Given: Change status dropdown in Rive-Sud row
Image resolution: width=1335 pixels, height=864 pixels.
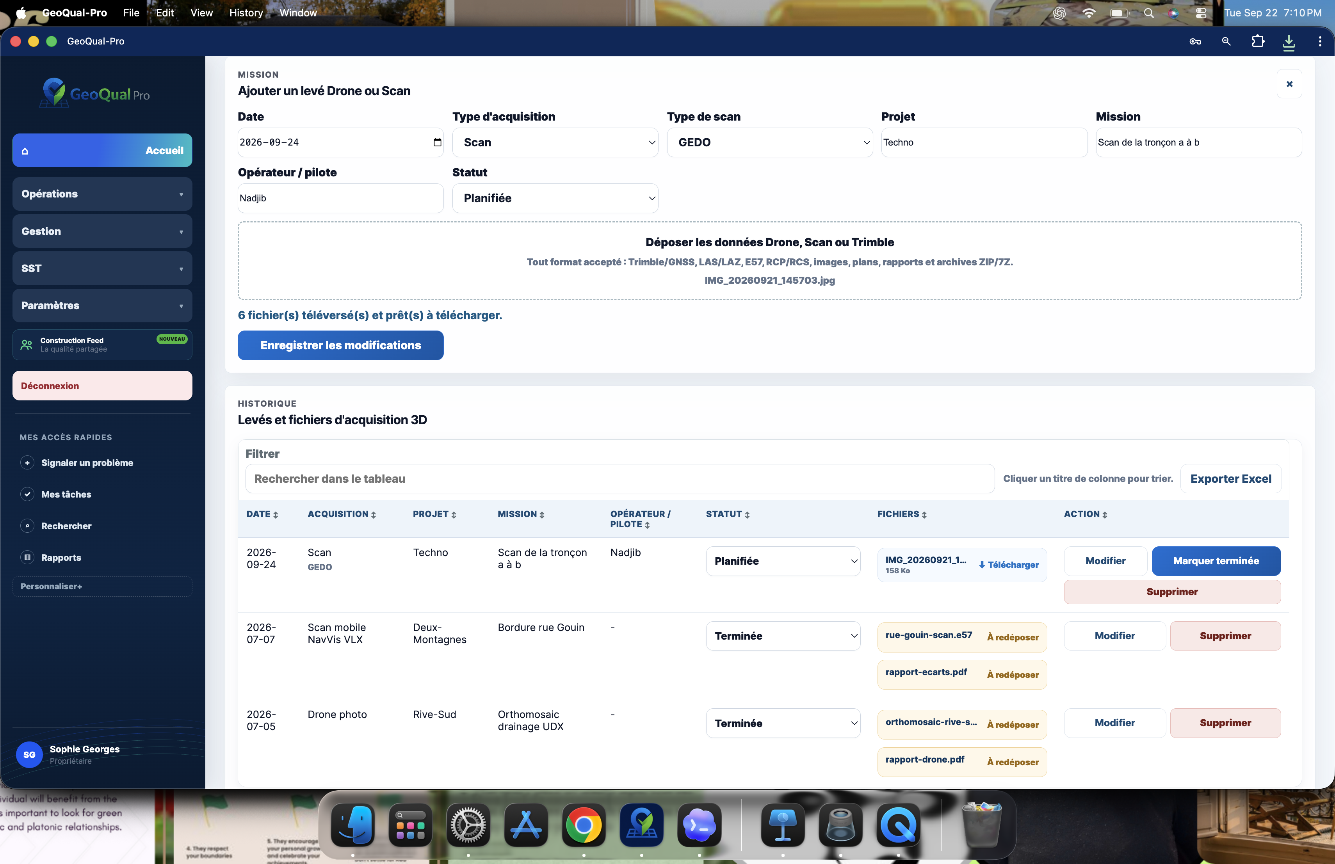Looking at the screenshot, I should (x=783, y=723).
